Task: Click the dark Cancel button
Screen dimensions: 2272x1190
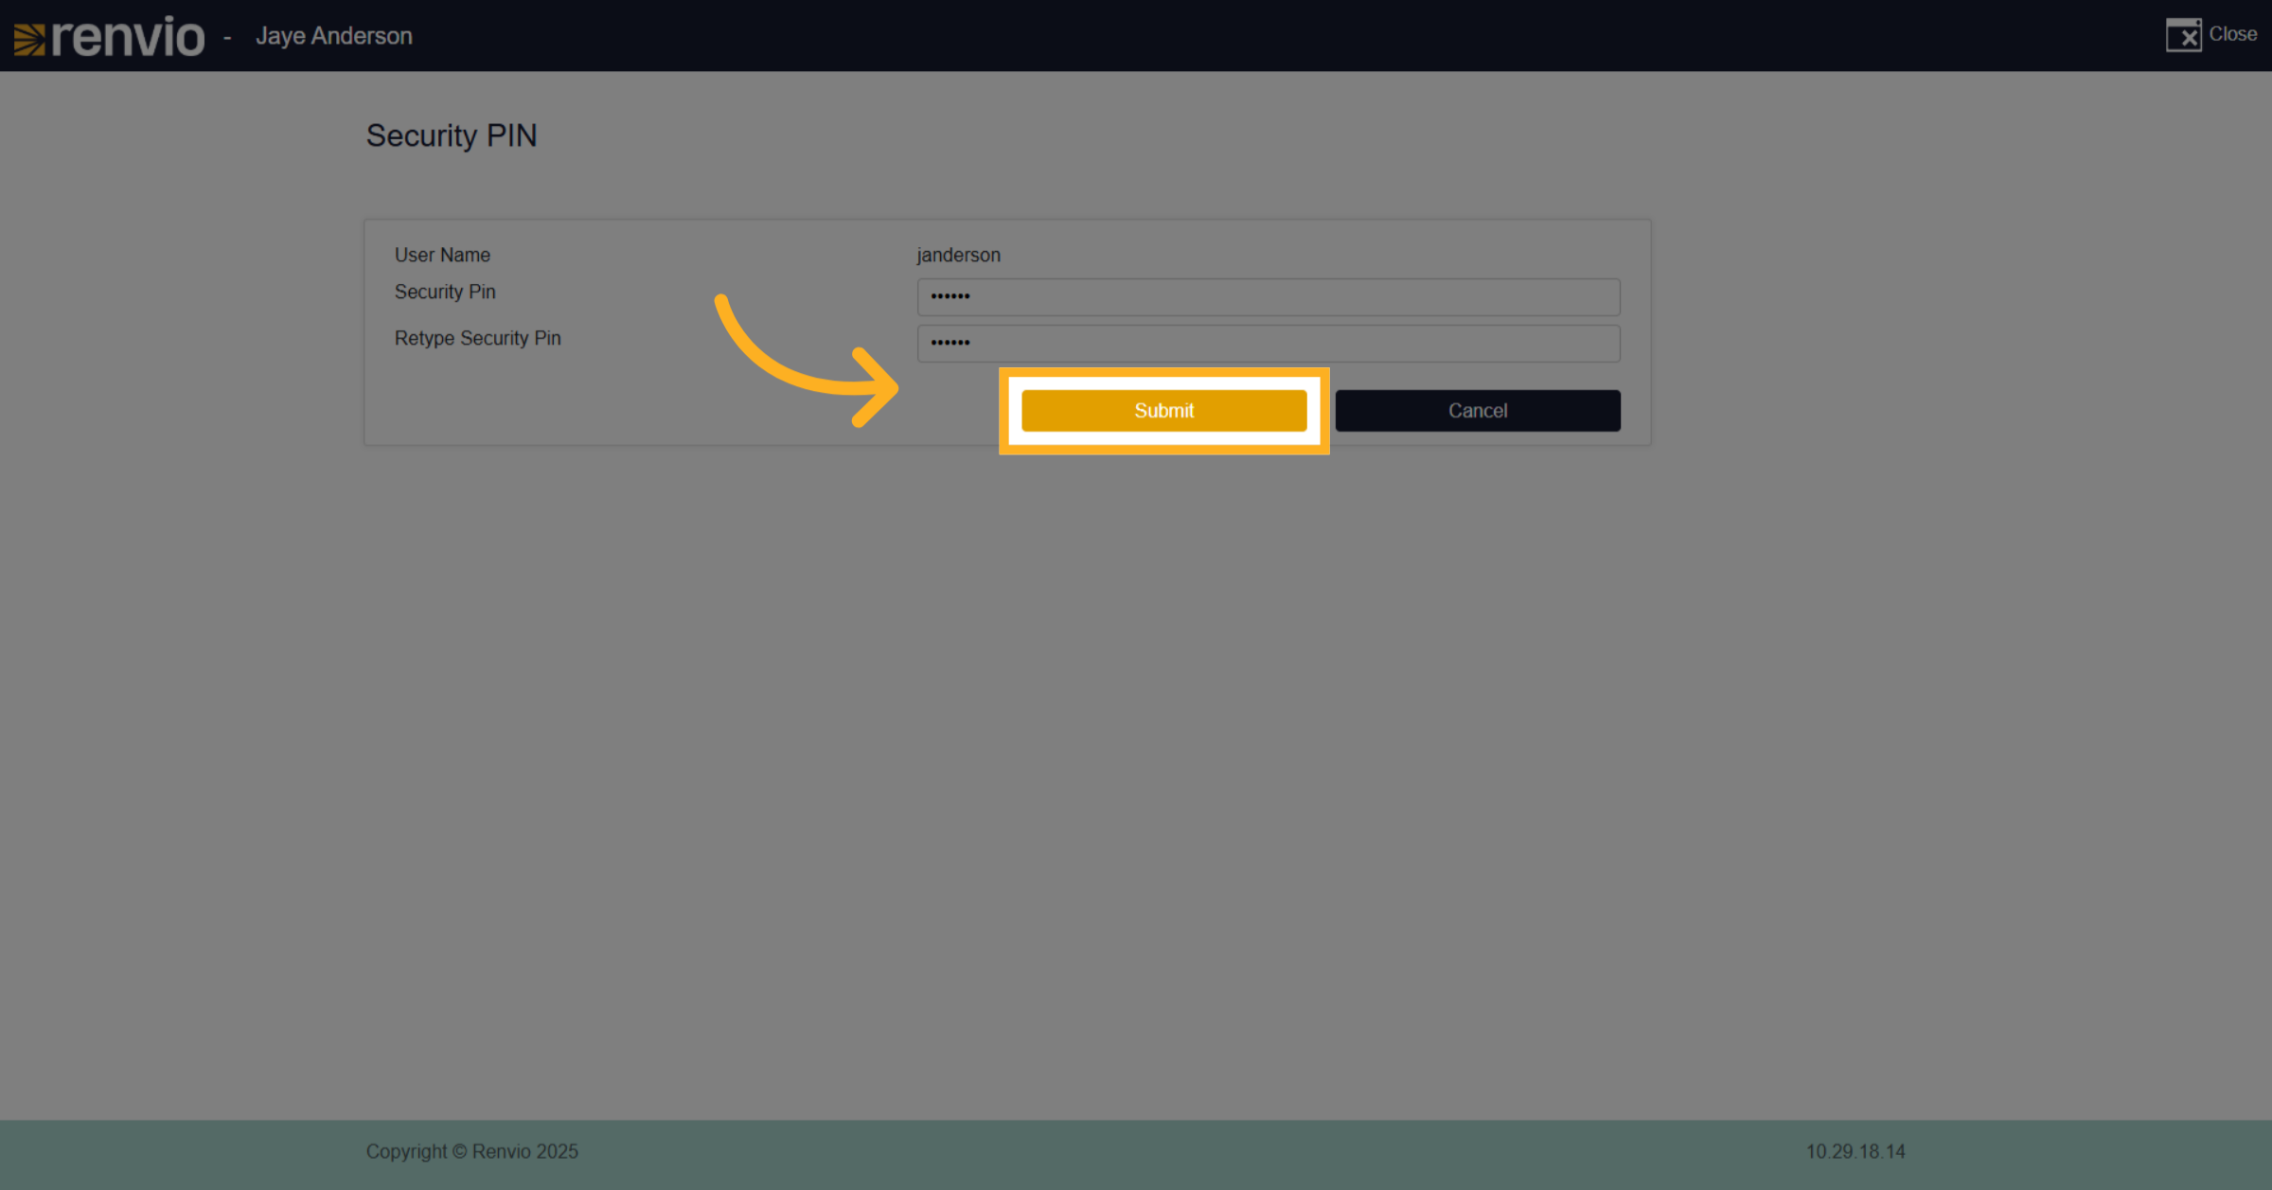Action: coord(1477,411)
